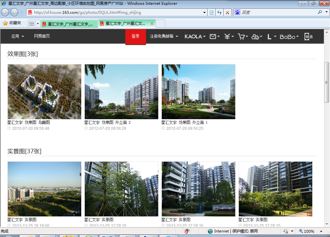Expand the 应用 dropdown menu
The width and height of the screenshot is (330, 237).
click(18, 36)
